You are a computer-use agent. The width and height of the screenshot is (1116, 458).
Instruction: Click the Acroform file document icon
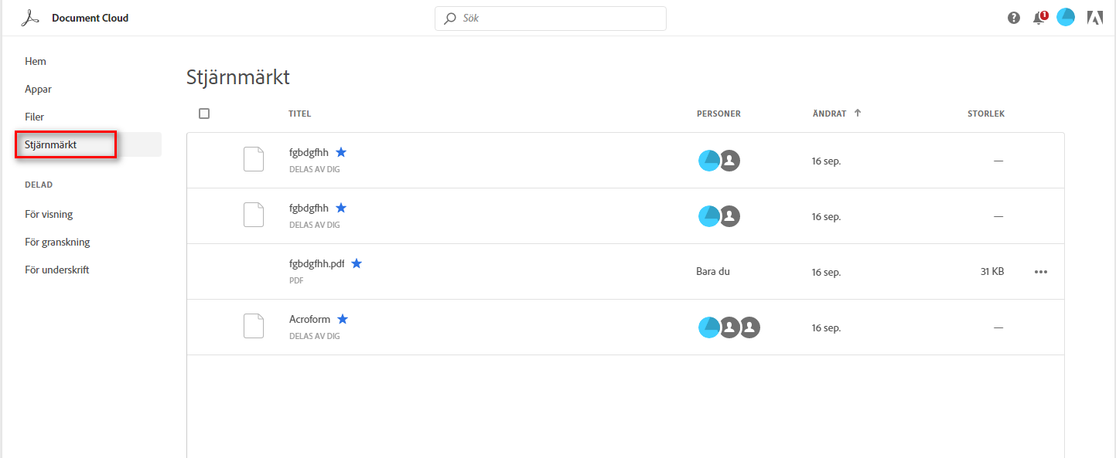[x=254, y=326]
